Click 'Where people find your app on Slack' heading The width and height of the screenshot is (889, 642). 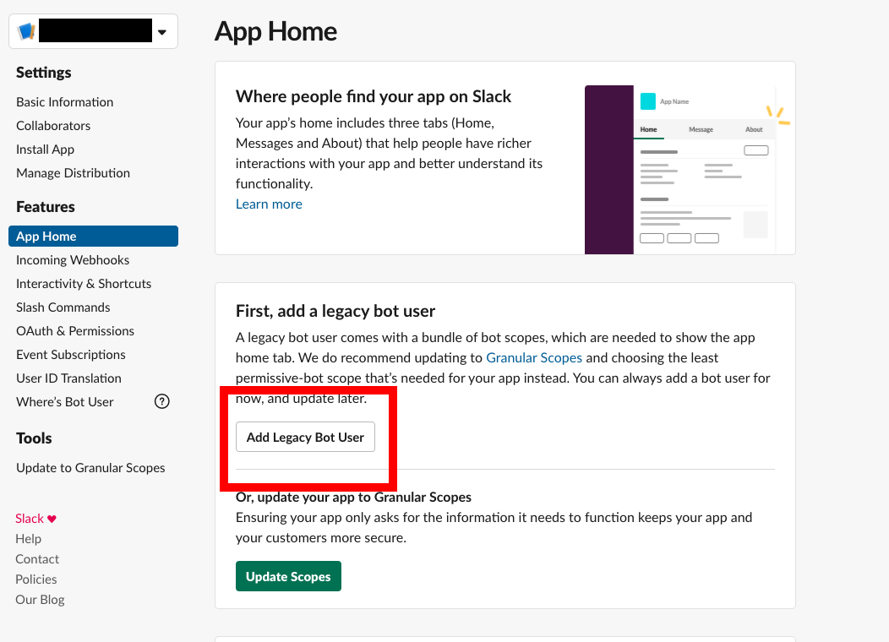click(374, 97)
